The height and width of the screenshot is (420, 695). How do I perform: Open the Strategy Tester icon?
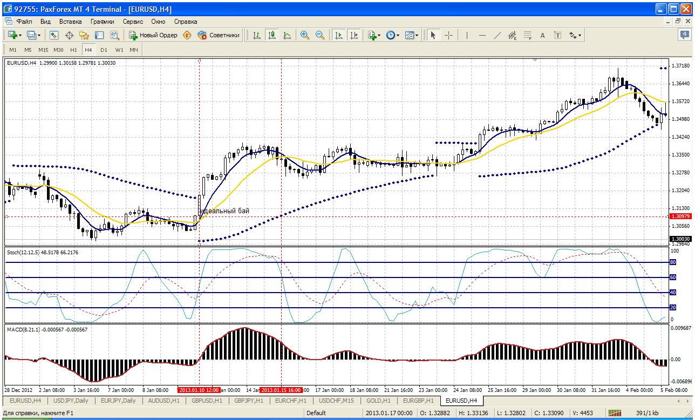[114, 35]
